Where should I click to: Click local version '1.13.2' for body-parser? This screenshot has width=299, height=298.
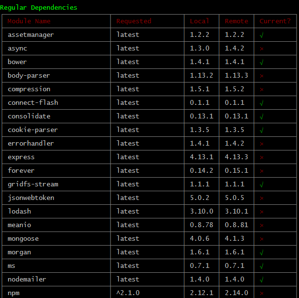(202, 76)
